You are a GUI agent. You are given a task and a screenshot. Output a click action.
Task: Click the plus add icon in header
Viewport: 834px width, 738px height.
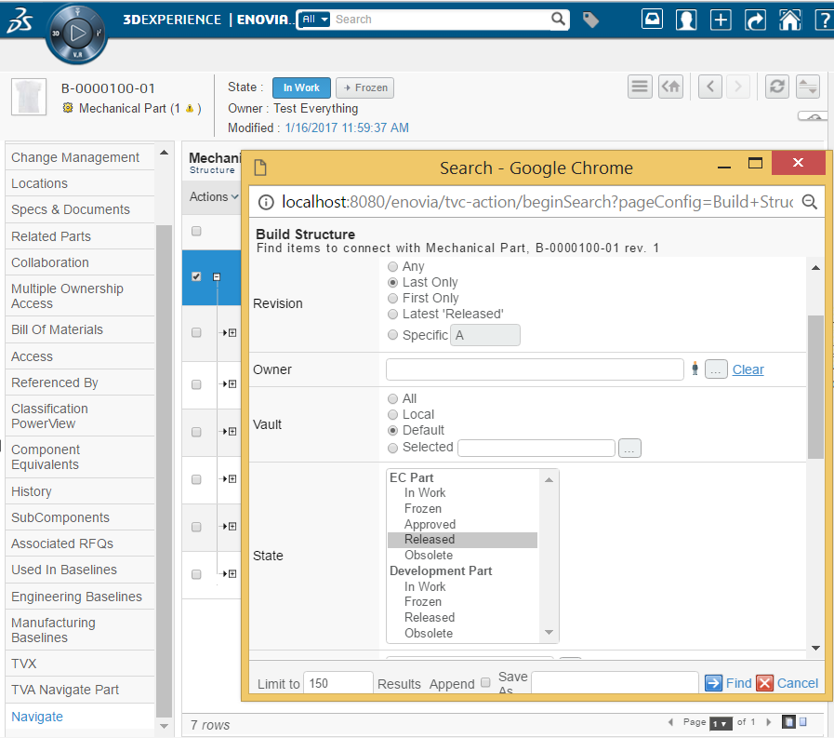pos(721,20)
